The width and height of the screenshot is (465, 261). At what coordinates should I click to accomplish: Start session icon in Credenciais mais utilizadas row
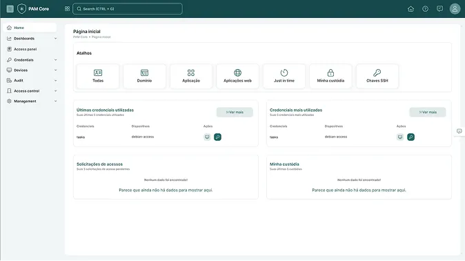(400, 137)
